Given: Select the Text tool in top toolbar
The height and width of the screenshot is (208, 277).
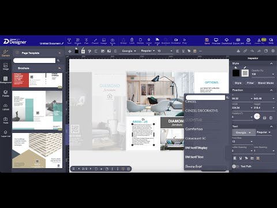Looking at the screenshot, I should (69, 41).
